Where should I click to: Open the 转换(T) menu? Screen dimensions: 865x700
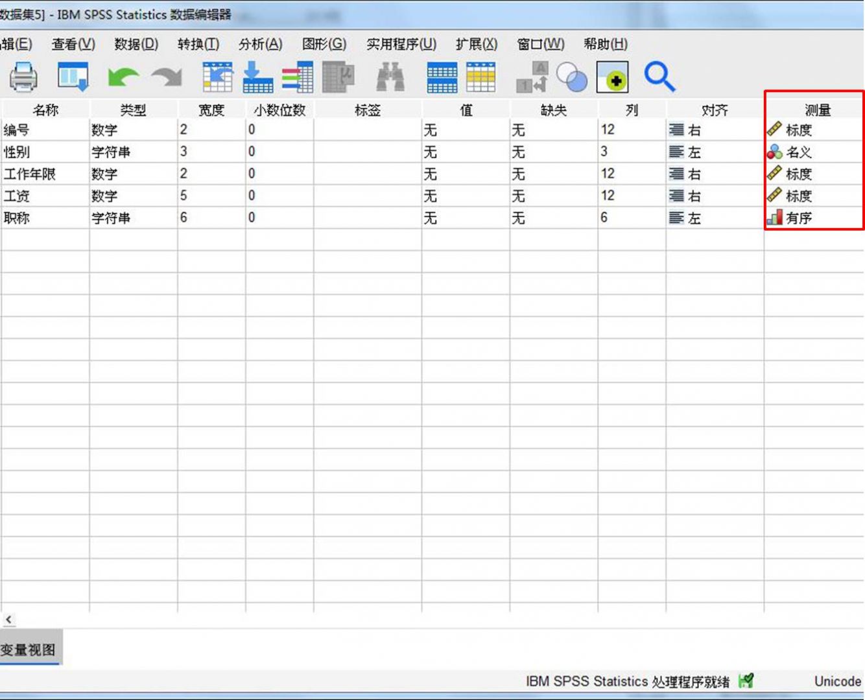tap(198, 44)
